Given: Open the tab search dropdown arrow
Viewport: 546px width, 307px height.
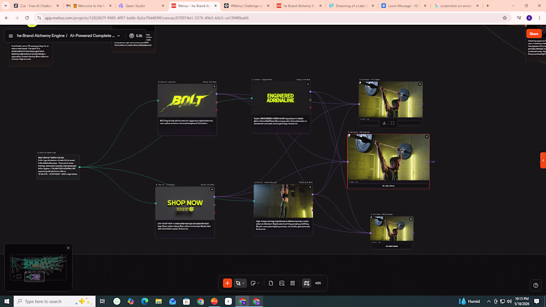Looking at the screenshot, I should 5,5.
